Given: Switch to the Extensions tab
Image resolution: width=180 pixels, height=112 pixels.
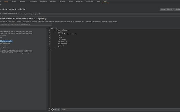Looking at the screenshot, I should tap(89, 2).
